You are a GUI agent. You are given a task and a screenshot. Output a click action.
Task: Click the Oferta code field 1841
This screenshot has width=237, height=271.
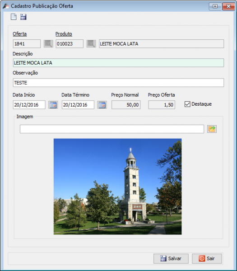(27, 44)
